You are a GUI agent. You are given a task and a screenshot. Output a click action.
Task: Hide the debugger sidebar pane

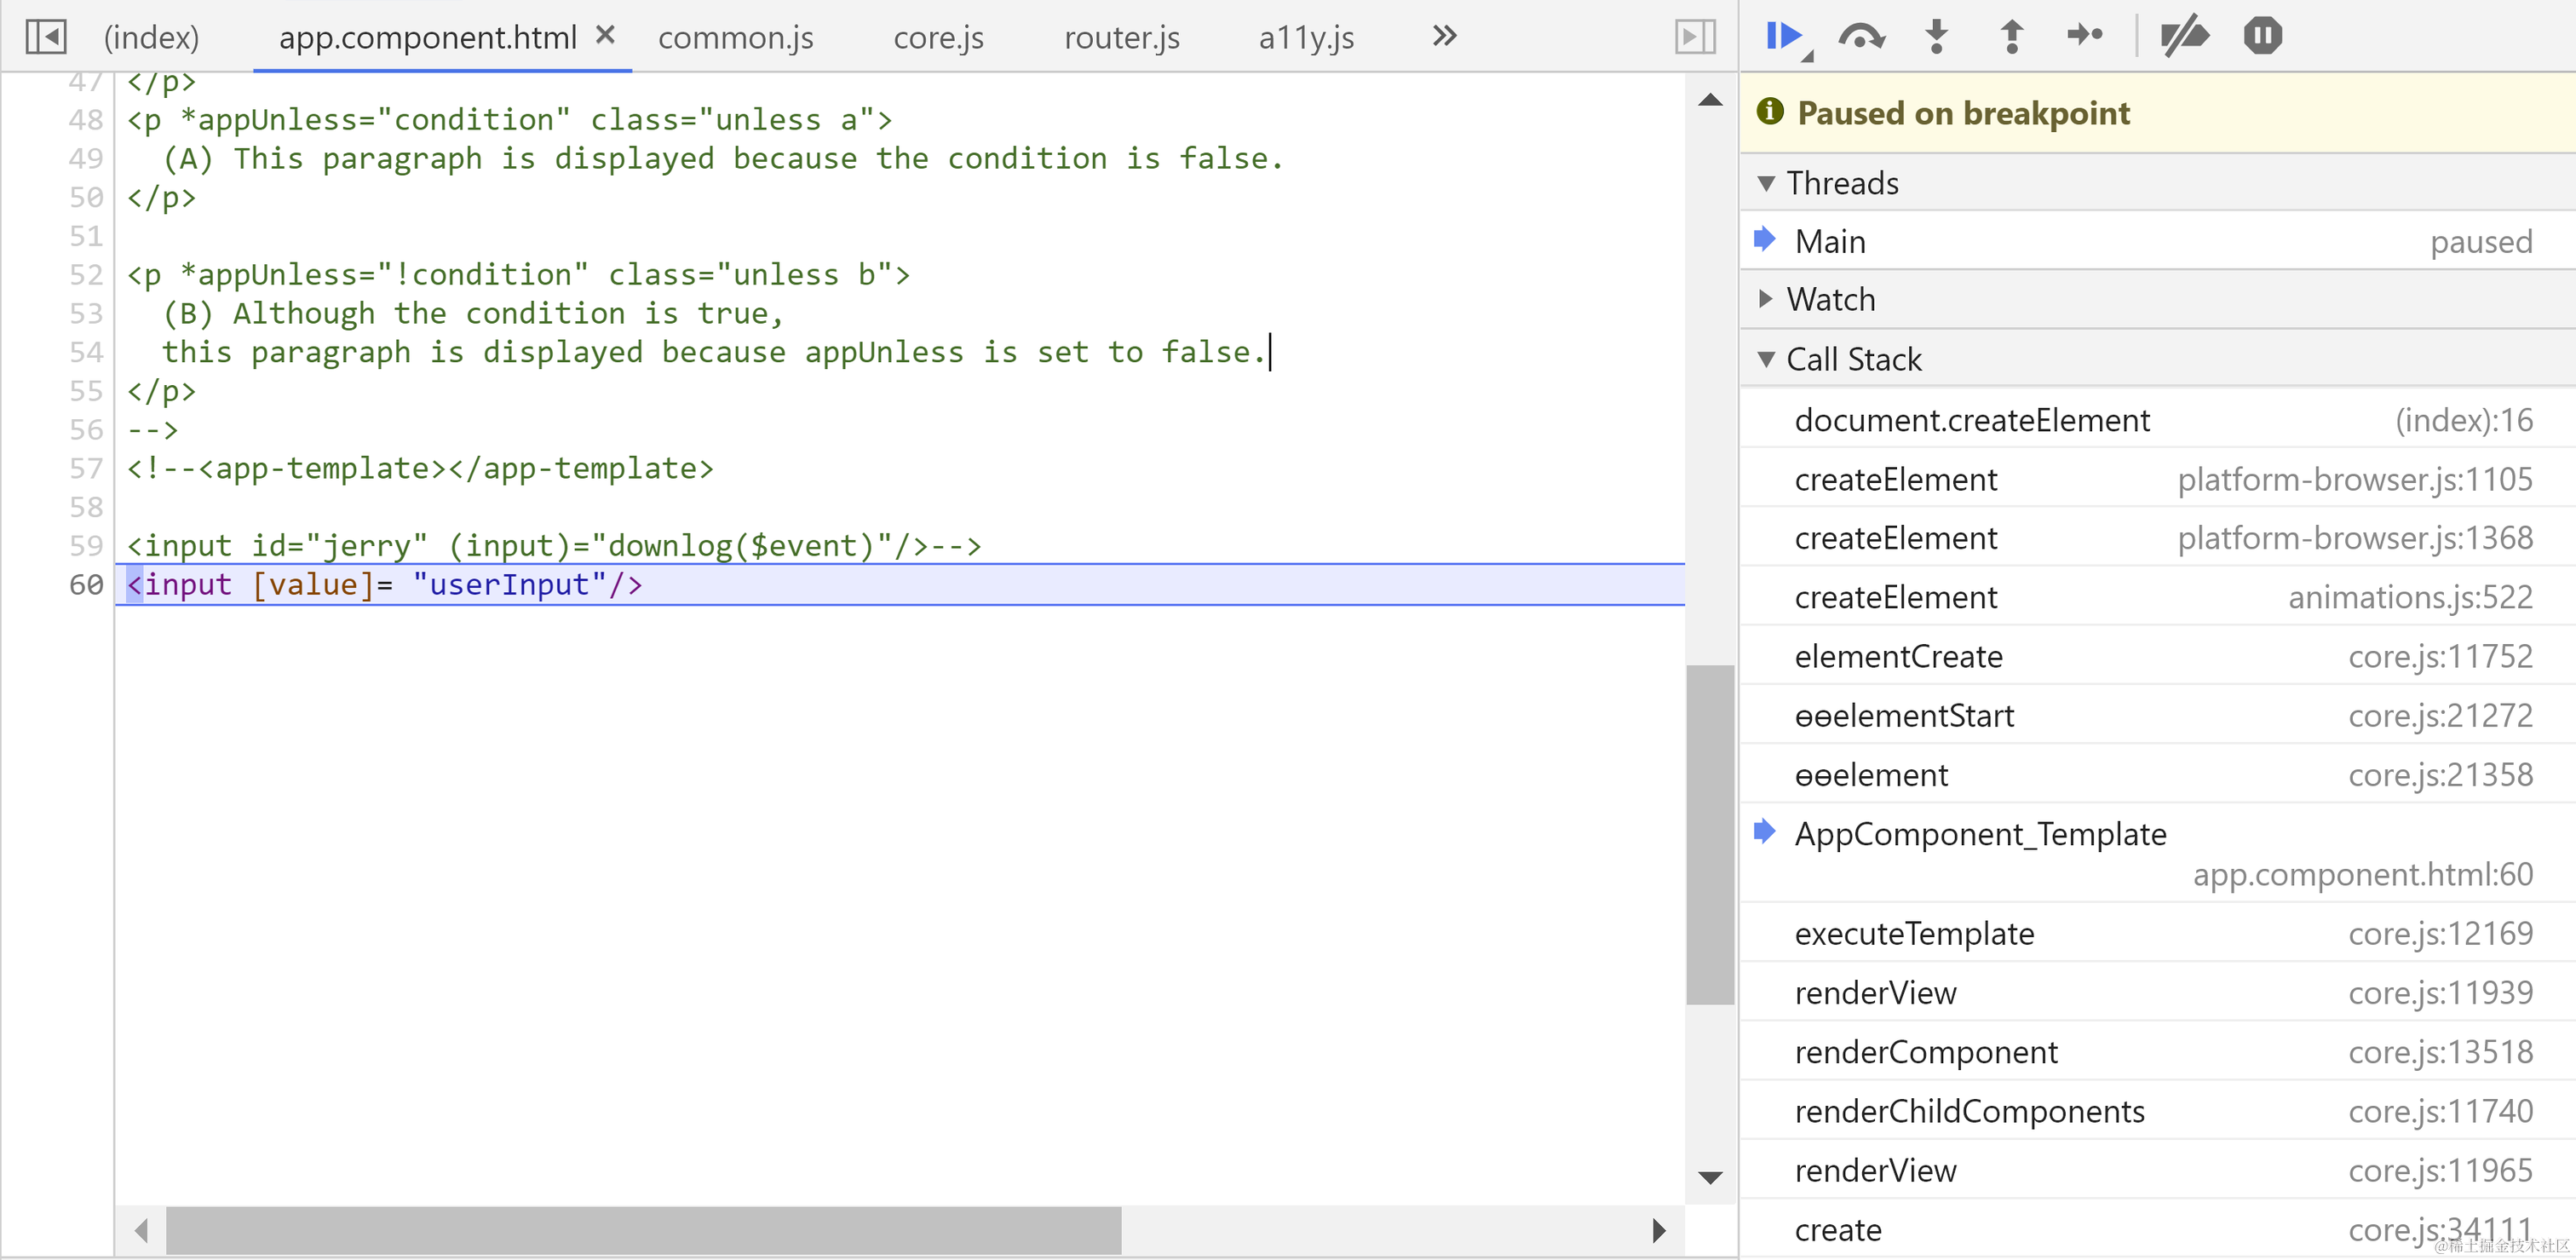[1695, 37]
